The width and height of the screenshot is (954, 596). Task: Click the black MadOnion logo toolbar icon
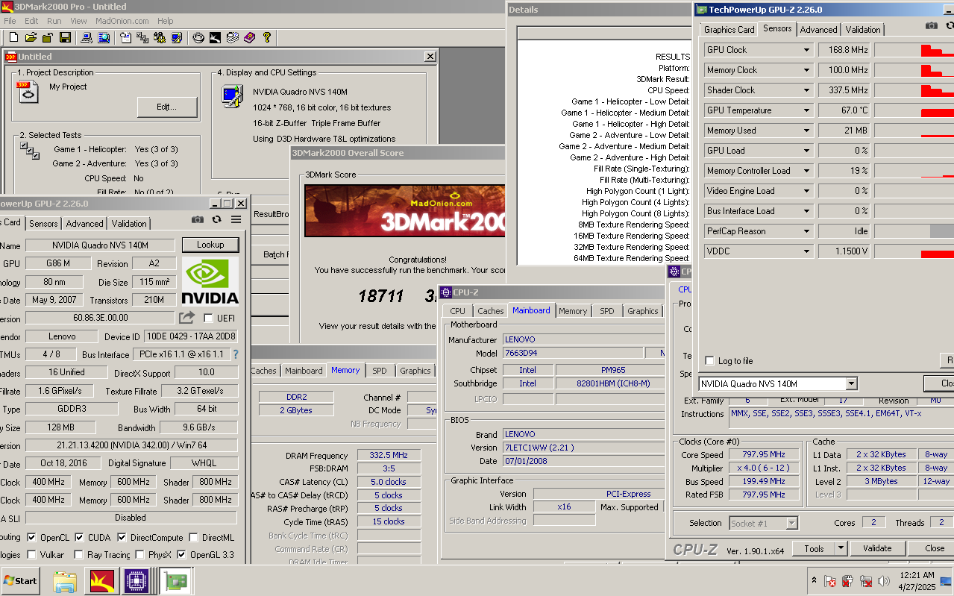click(x=215, y=37)
